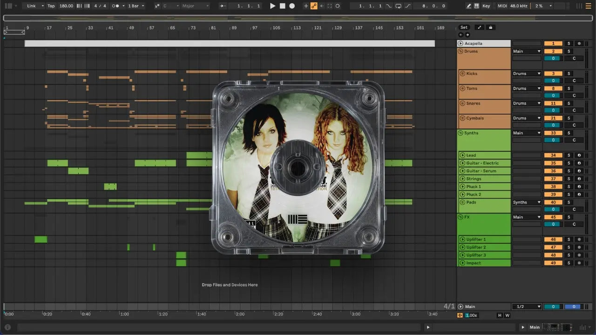
Task: Fold the Drums group track
Action: pyautogui.click(x=461, y=51)
